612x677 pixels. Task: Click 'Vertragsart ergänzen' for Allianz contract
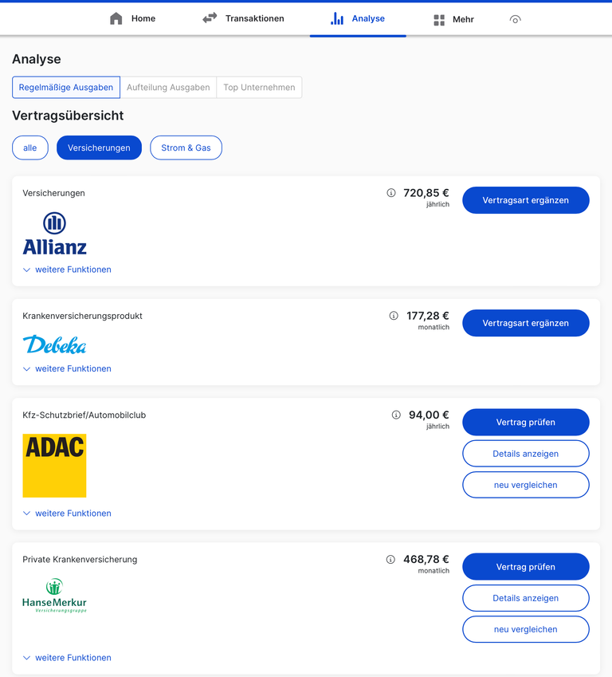(x=525, y=200)
